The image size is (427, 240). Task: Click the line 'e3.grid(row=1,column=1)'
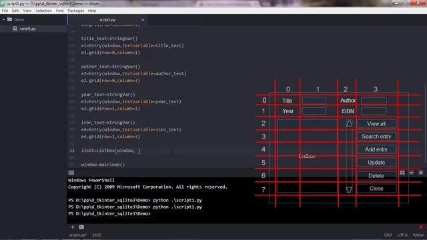coord(110,109)
